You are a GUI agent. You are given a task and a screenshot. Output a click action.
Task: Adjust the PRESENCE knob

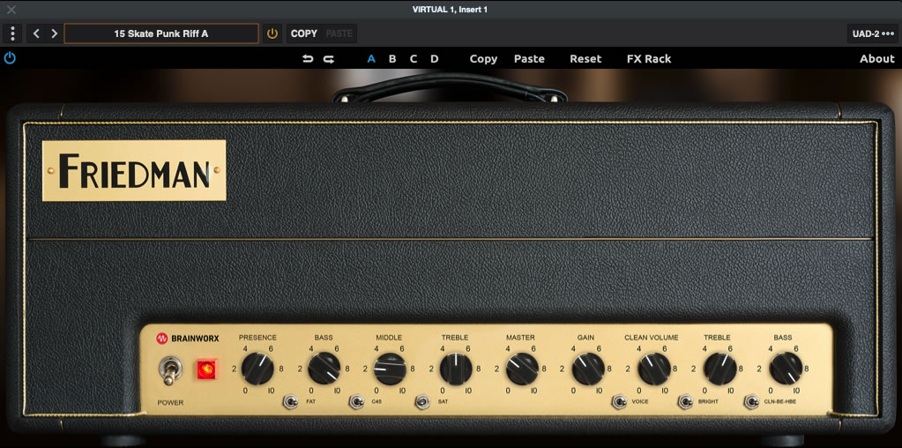(257, 369)
